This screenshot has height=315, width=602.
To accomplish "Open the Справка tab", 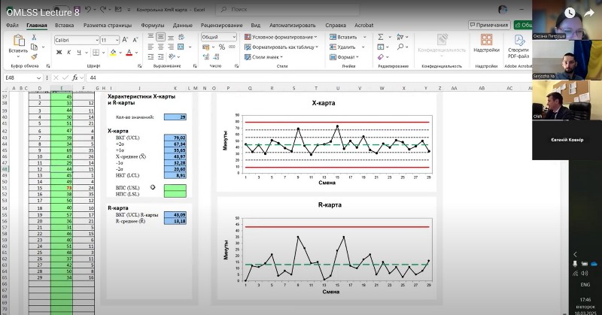I will [x=336, y=26].
